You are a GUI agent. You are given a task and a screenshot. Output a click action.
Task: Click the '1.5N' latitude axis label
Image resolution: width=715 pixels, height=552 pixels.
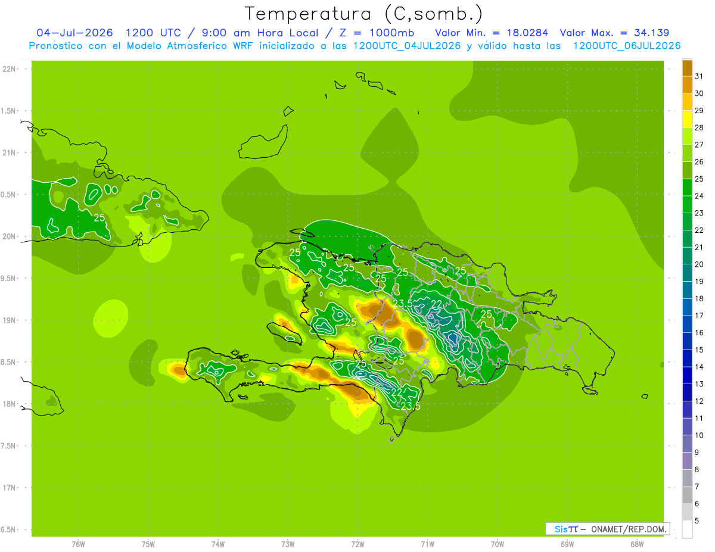[x=9, y=111]
